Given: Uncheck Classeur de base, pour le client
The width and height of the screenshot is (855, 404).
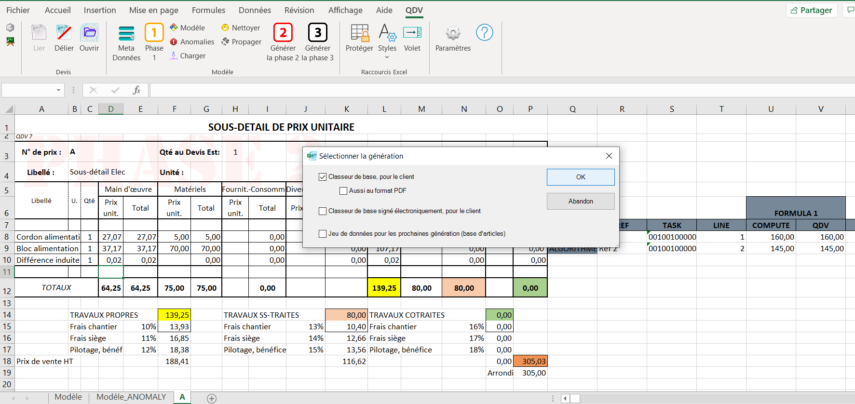Looking at the screenshot, I should [x=323, y=177].
